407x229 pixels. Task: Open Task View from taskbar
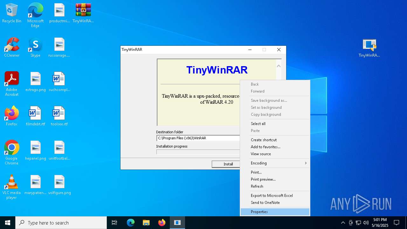(x=114, y=223)
